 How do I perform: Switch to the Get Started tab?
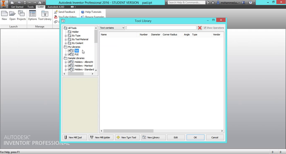pos(17,7)
